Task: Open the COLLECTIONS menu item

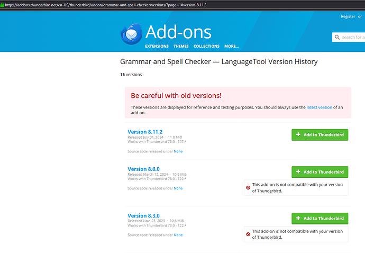Action: pyautogui.click(x=206, y=46)
